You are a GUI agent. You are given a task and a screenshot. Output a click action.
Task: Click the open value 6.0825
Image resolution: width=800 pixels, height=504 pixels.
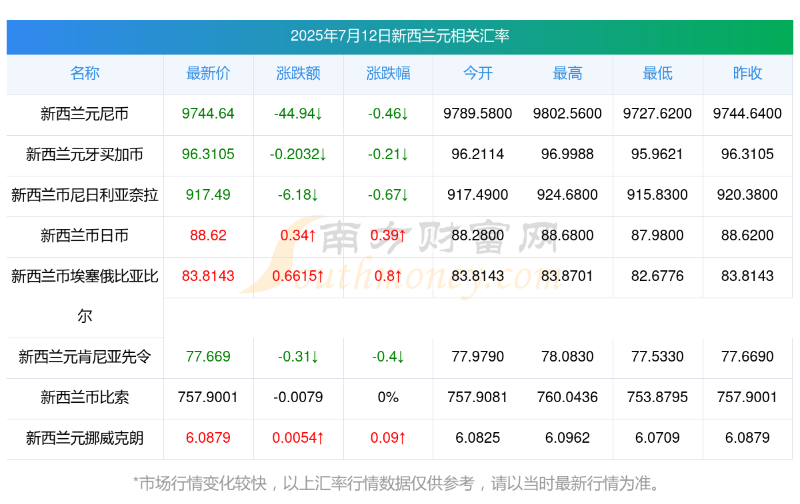(x=478, y=438)
